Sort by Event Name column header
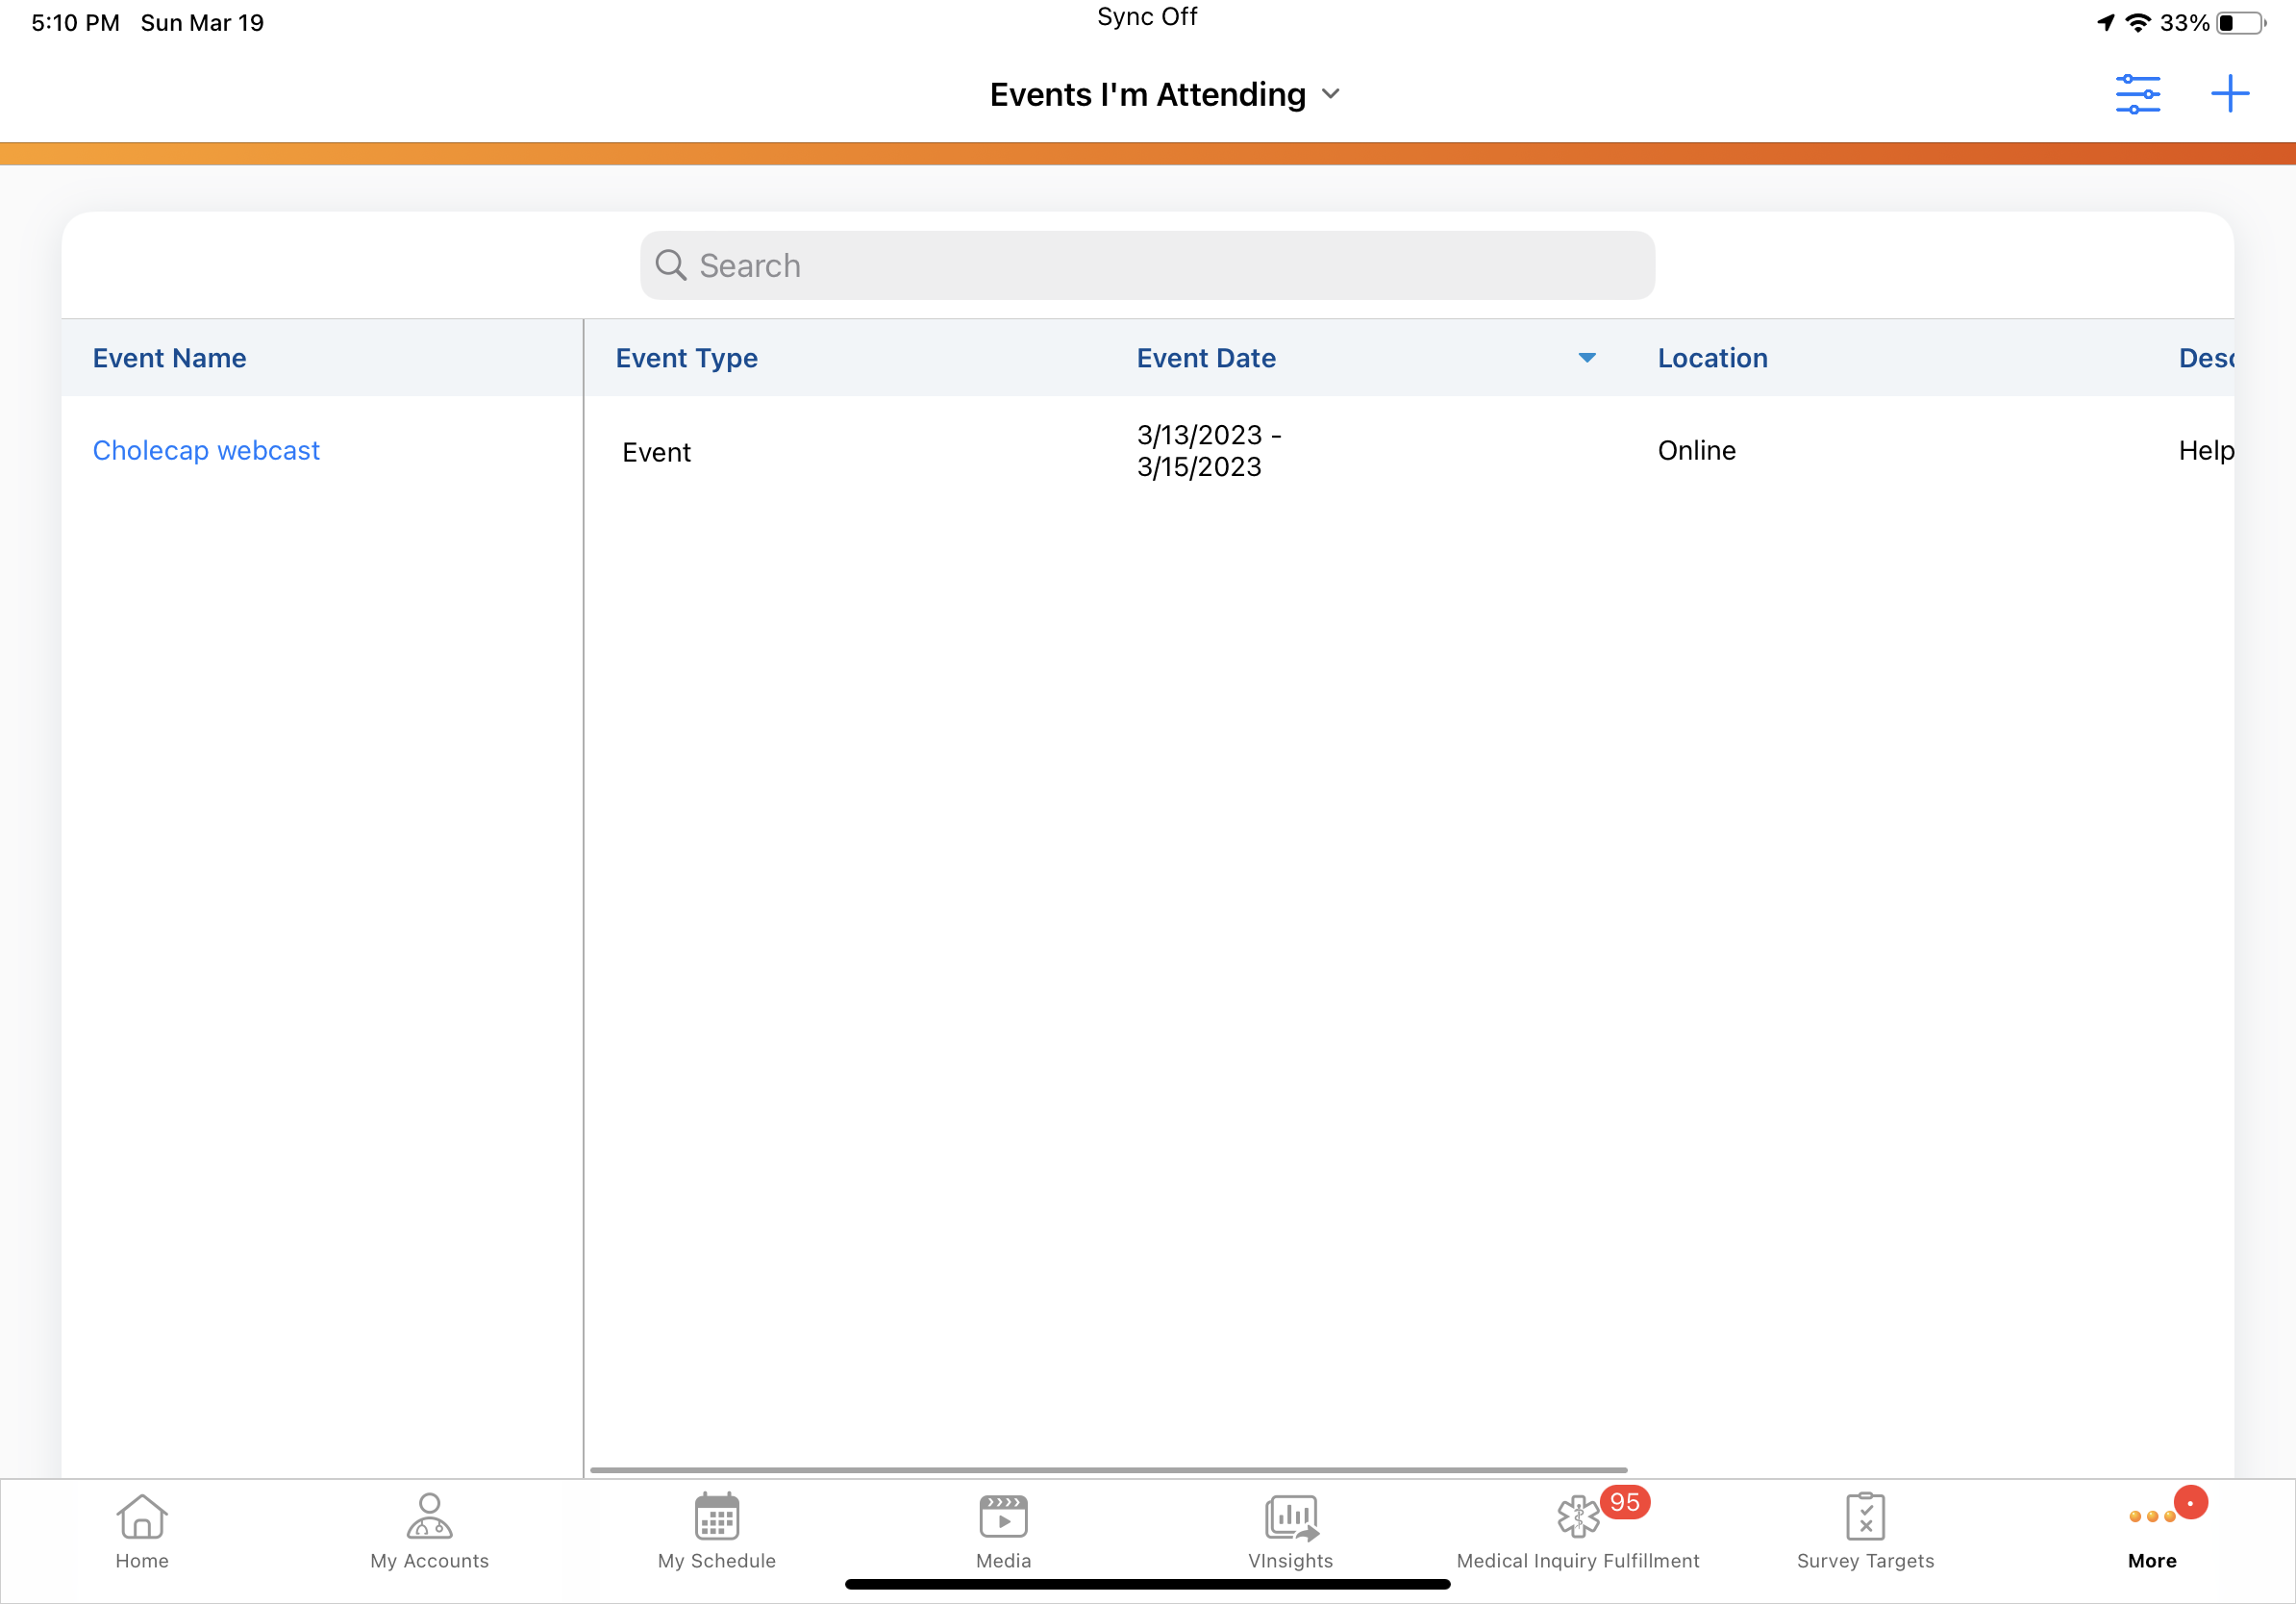The height and width of the screenshot is (1604, 2296). 169,358
